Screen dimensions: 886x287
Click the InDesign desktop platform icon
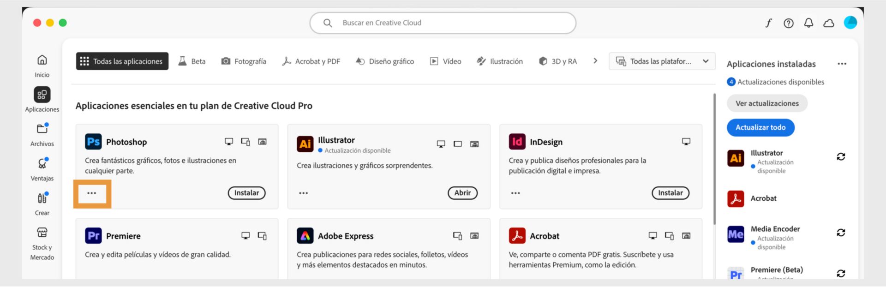pyautogui.click(x=686, y=142)
